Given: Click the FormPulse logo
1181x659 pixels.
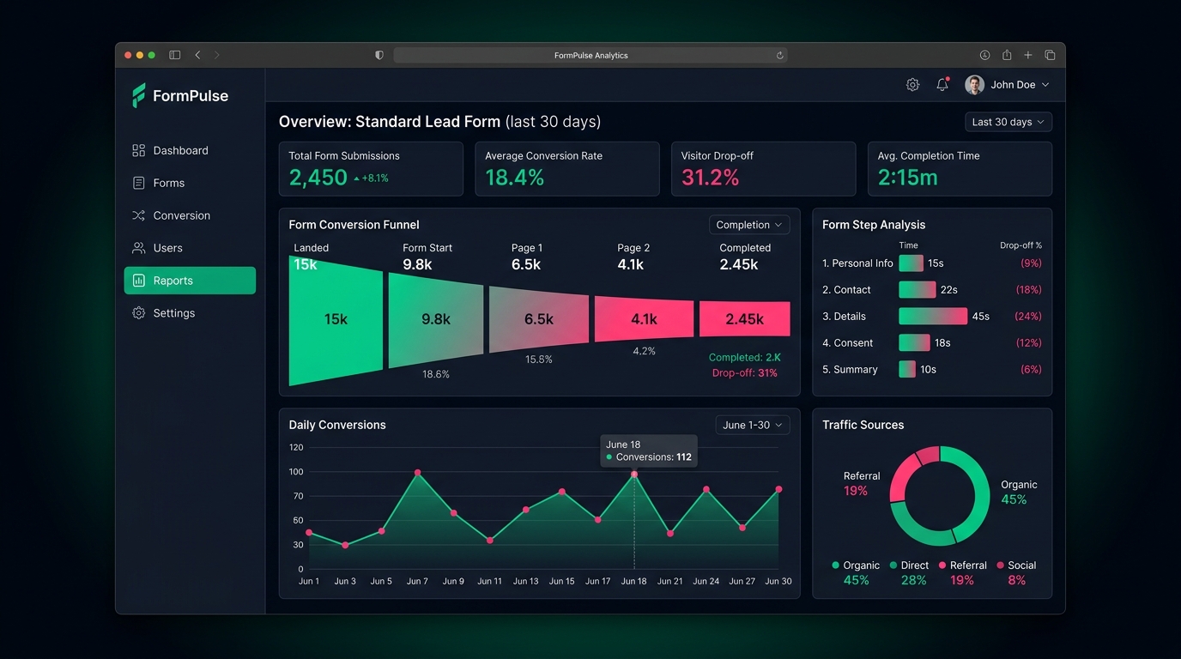Looking at the screenshot, I should click(180, 96).
